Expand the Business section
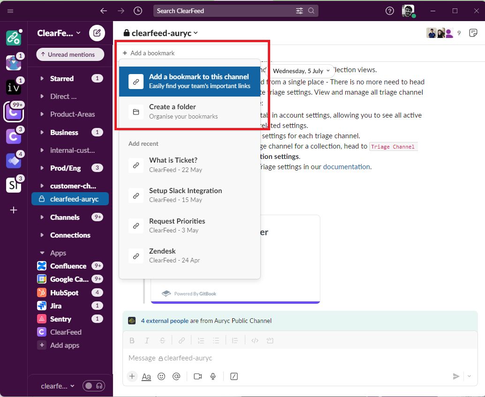The height and width of the screenshot is (397, 485). click(x=42, y=132)
